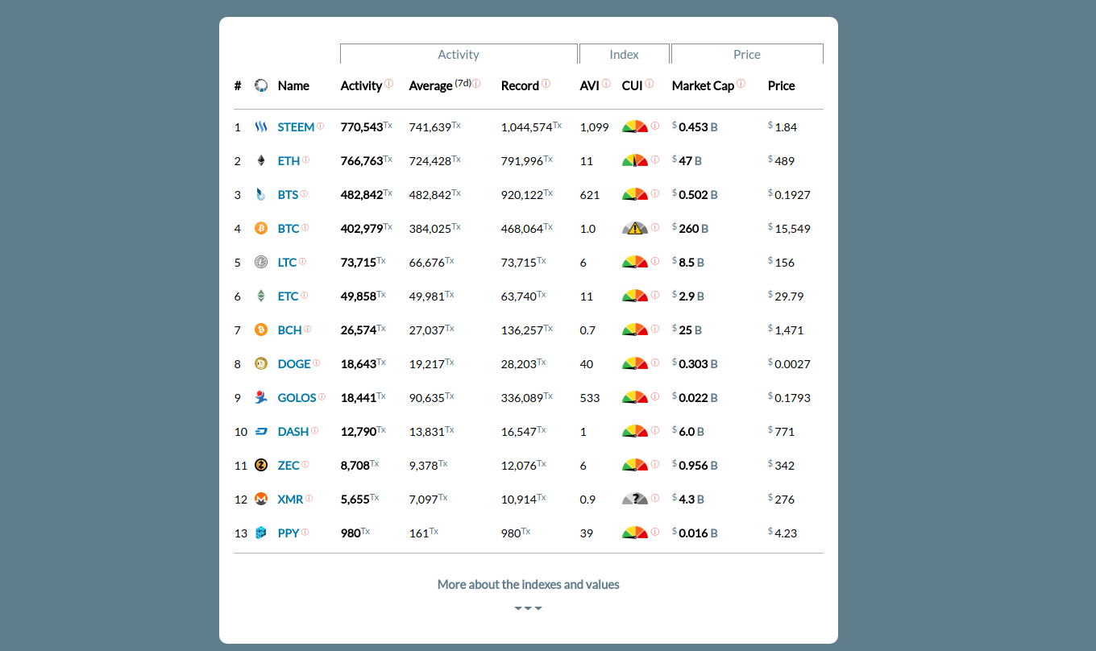The image size is (1096, 651).
Task: Open the DASH coin link
Action: [293, 432]
